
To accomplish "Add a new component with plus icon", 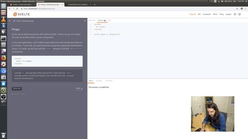I will [x=109, y=20].
